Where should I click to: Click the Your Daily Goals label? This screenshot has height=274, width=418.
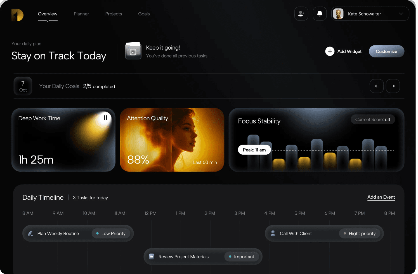coord(59,86)
